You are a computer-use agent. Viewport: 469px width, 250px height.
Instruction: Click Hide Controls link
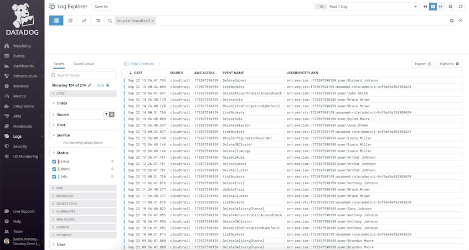(139, 64)
